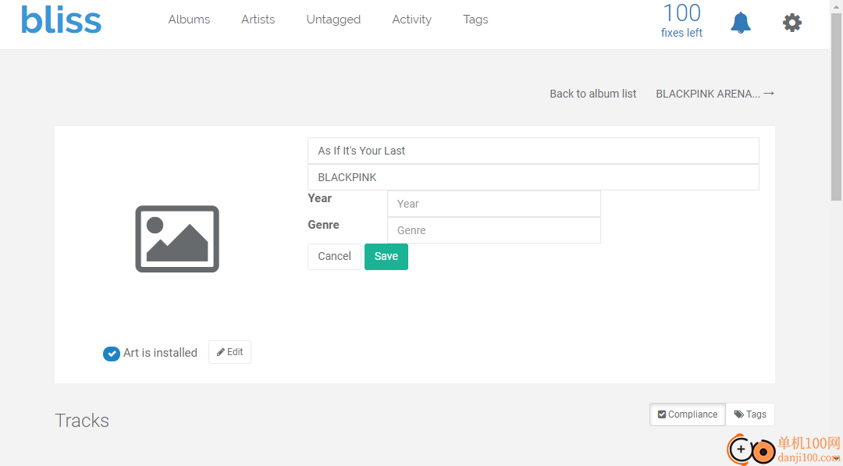Image resolution: width=843 pixels, height=466 pixels.
Task: Go to next album BLACKPINK ARENA...
Action: click(x=715, y=94)
